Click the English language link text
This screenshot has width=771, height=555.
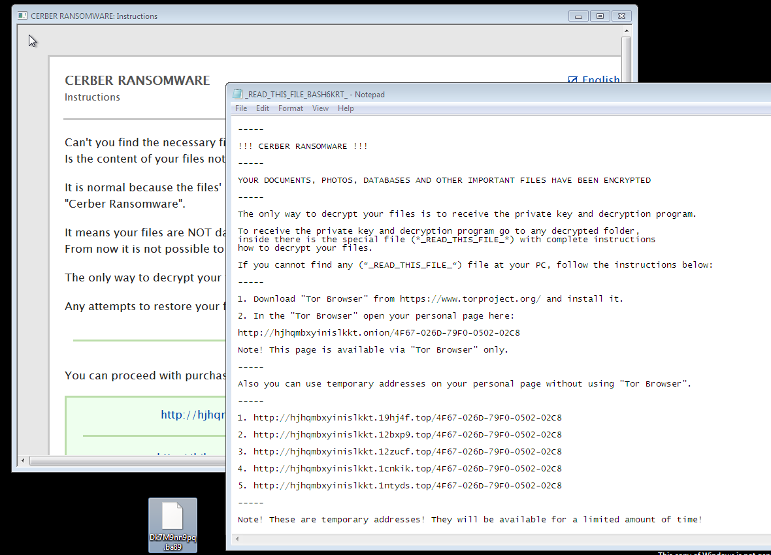(x=600, y=80)
